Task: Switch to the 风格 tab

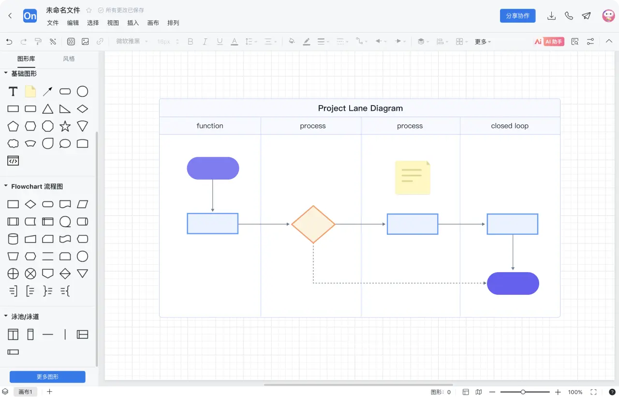Action: 69,59
